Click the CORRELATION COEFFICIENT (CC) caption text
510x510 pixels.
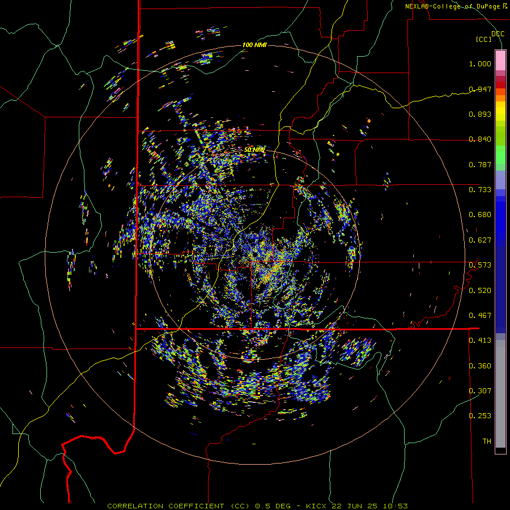pos(178,506)
